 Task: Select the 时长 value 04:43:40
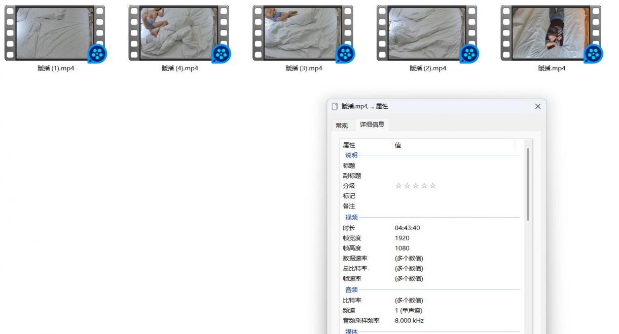pyautogui.click(x=407, y=228)
